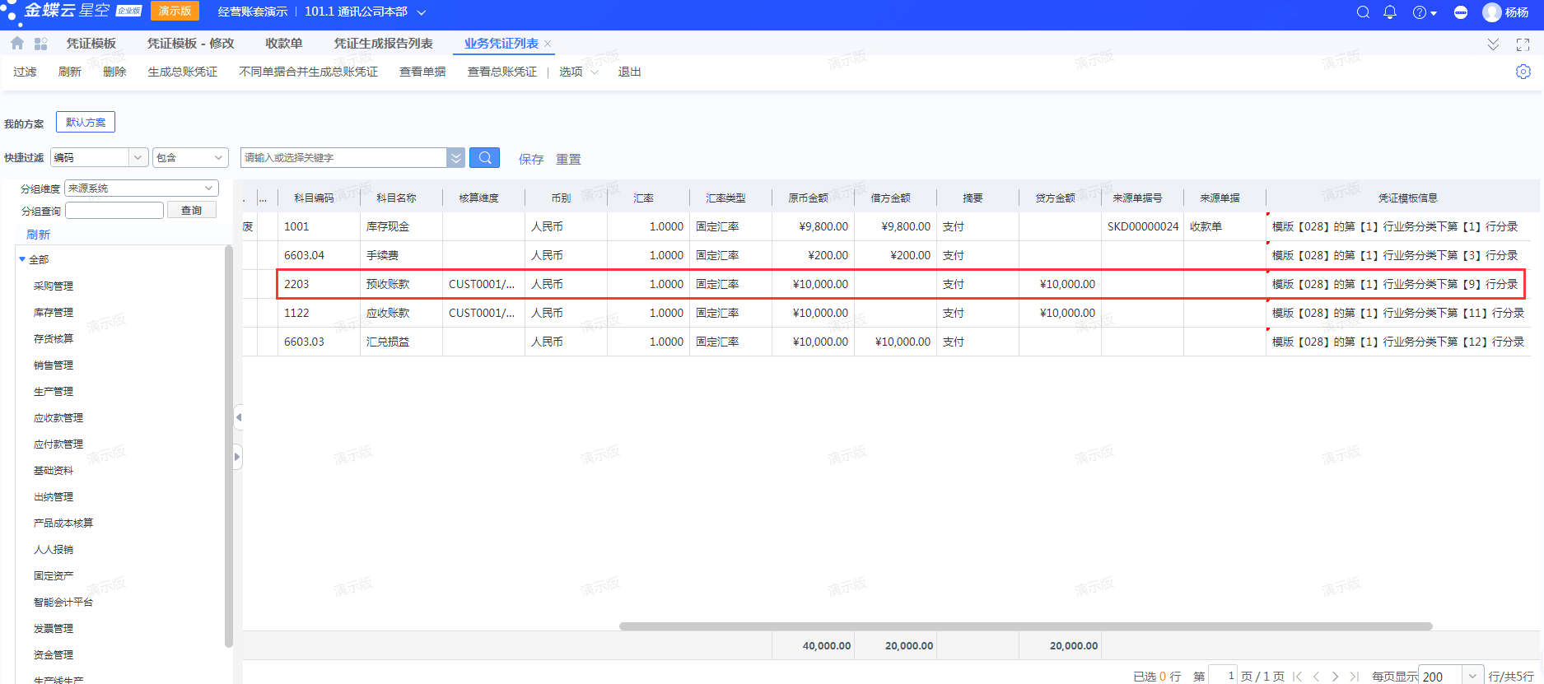
Task: Click the 预收账款 account name cell
Action: click(x=401, y=284)
